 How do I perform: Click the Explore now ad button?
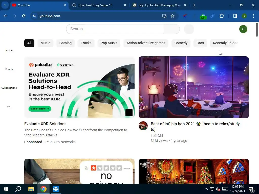tap(40, 109)
